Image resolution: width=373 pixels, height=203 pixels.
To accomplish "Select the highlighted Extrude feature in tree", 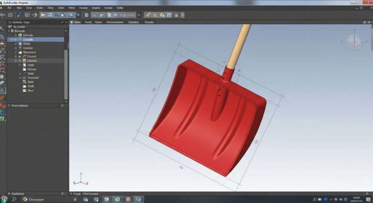I will 28,40.
